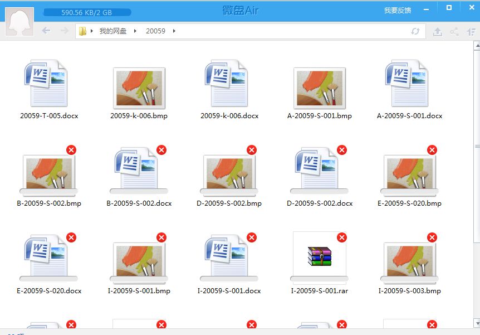Click the file name I-20059-S-001.bmp
Viewport: 480px width, 335px height.
[139, 290]
